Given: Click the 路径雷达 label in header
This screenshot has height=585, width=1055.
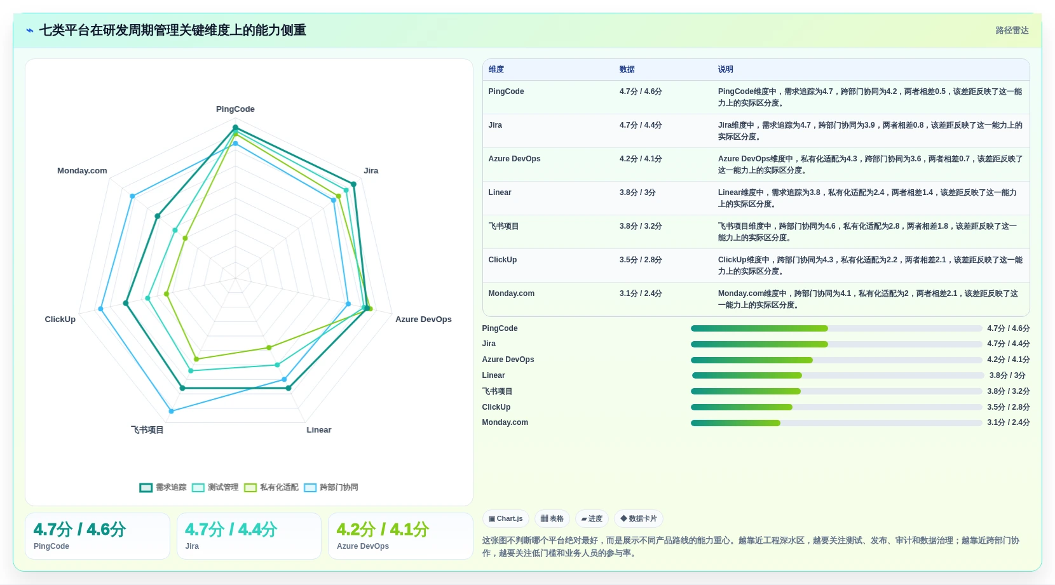Looking at the screenshot, I should pyautogui.click(x=1012, y=30).
